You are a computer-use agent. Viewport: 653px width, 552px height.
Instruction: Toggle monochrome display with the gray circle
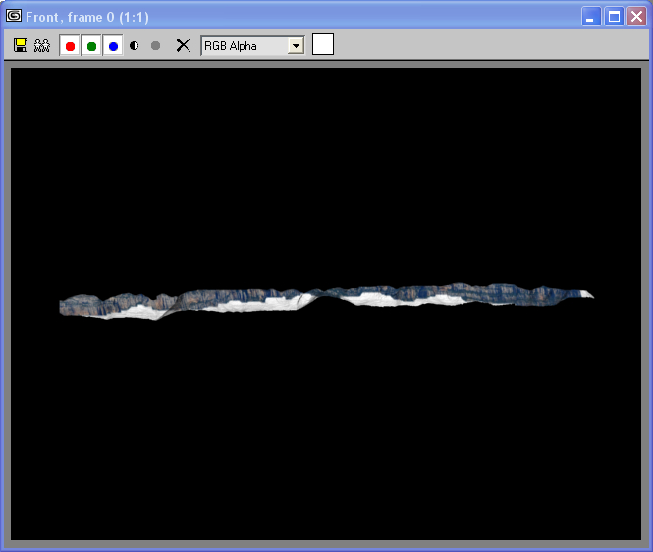(x=156, y=45)
